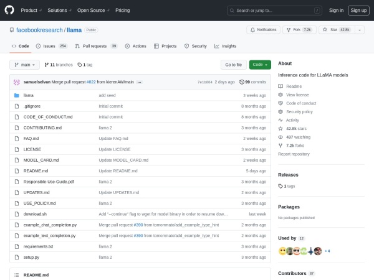Open the Report repository link
374x280 pixels.
coord(294,154)
